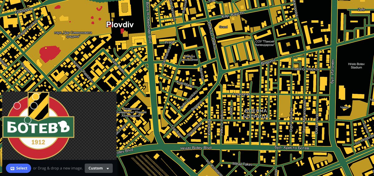Click the ВОЕННА БОЛНИЦА map label
Screen dimensions: 374x176
click(x=256, y=114)
